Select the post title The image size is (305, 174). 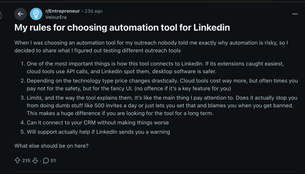point(122,27)
